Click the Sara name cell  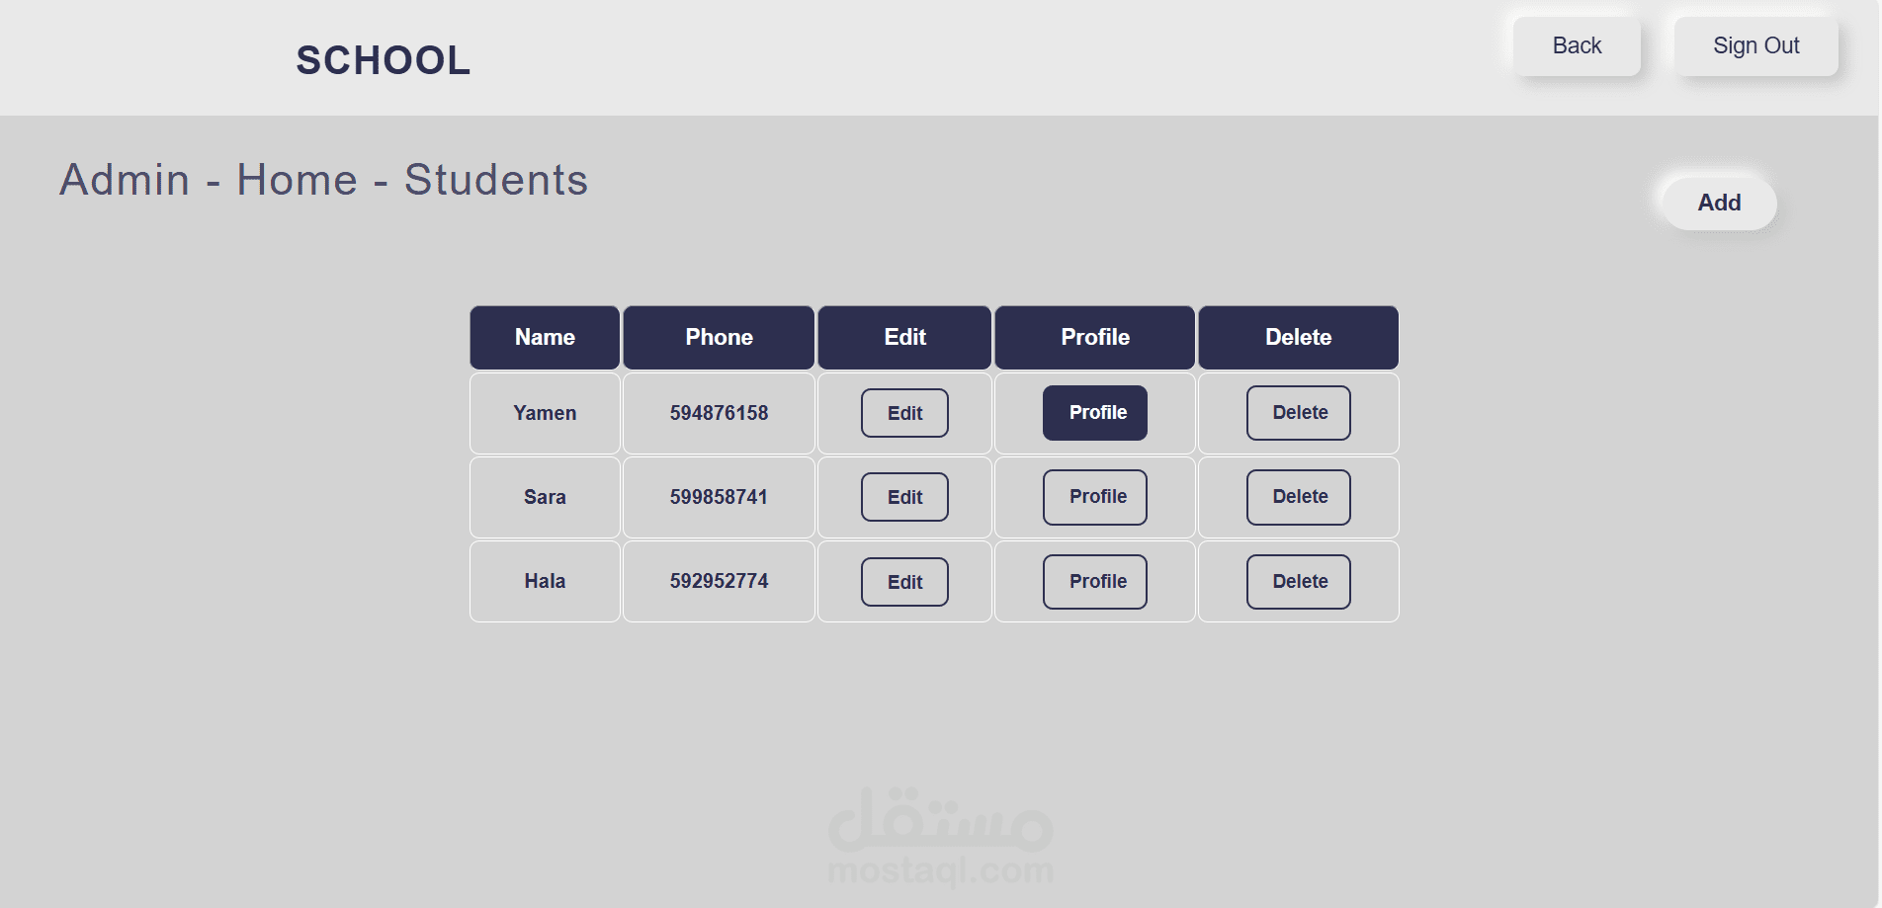tap(545, 497)
